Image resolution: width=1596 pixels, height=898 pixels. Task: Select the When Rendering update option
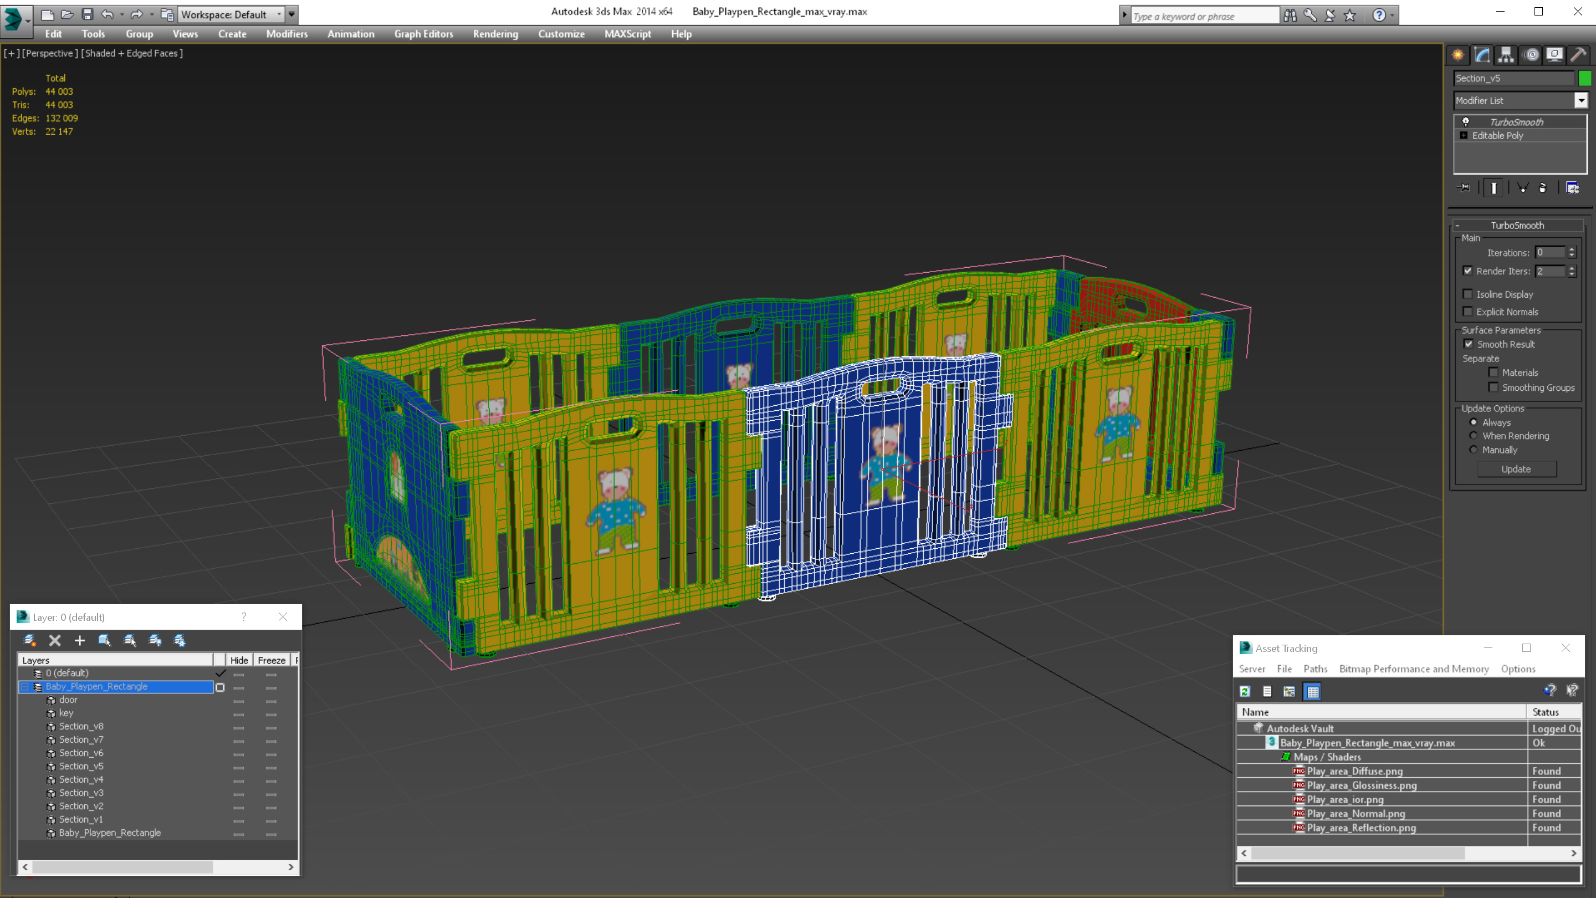(1474, 436)
